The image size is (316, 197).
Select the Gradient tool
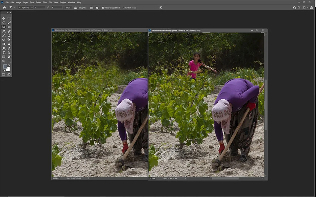click(4, 44)
